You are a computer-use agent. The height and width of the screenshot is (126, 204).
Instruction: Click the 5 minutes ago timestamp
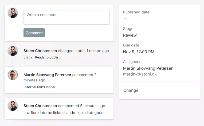pyautogui.click(x=92, y=106)
